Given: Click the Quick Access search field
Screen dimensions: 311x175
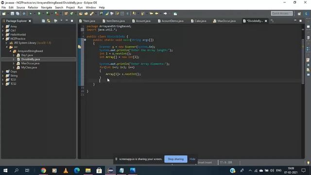Looking at the screenshot, I should [x=282, y=13].
